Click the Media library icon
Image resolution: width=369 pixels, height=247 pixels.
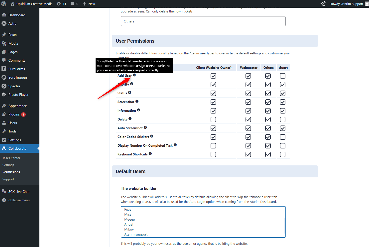pyautogui.click(x=4, y=43)
